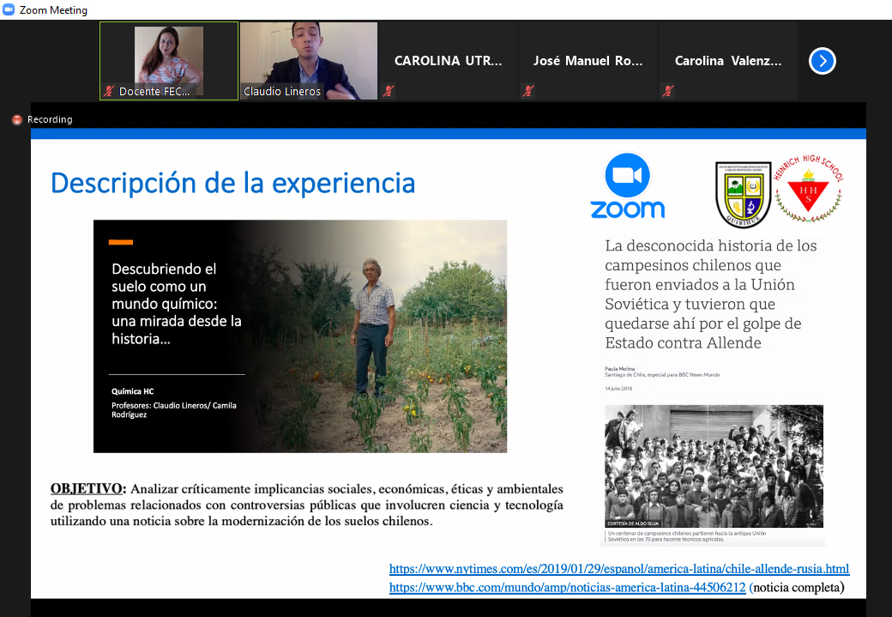Click the Heinrich High School triangle logo
Image resolution: width=892 pixels, height=617 pixels.
point(808,190)
